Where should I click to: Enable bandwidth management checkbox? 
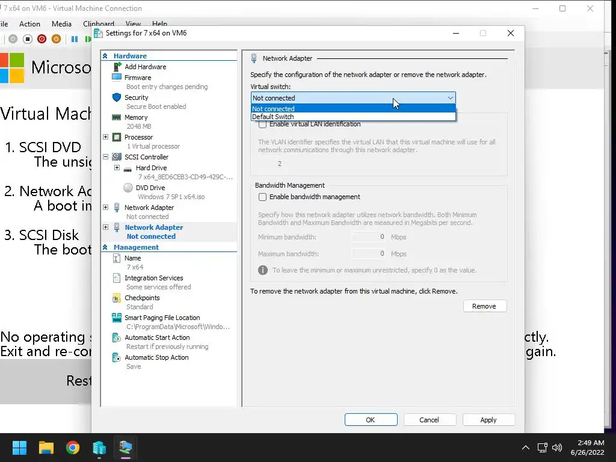[262, 197]
